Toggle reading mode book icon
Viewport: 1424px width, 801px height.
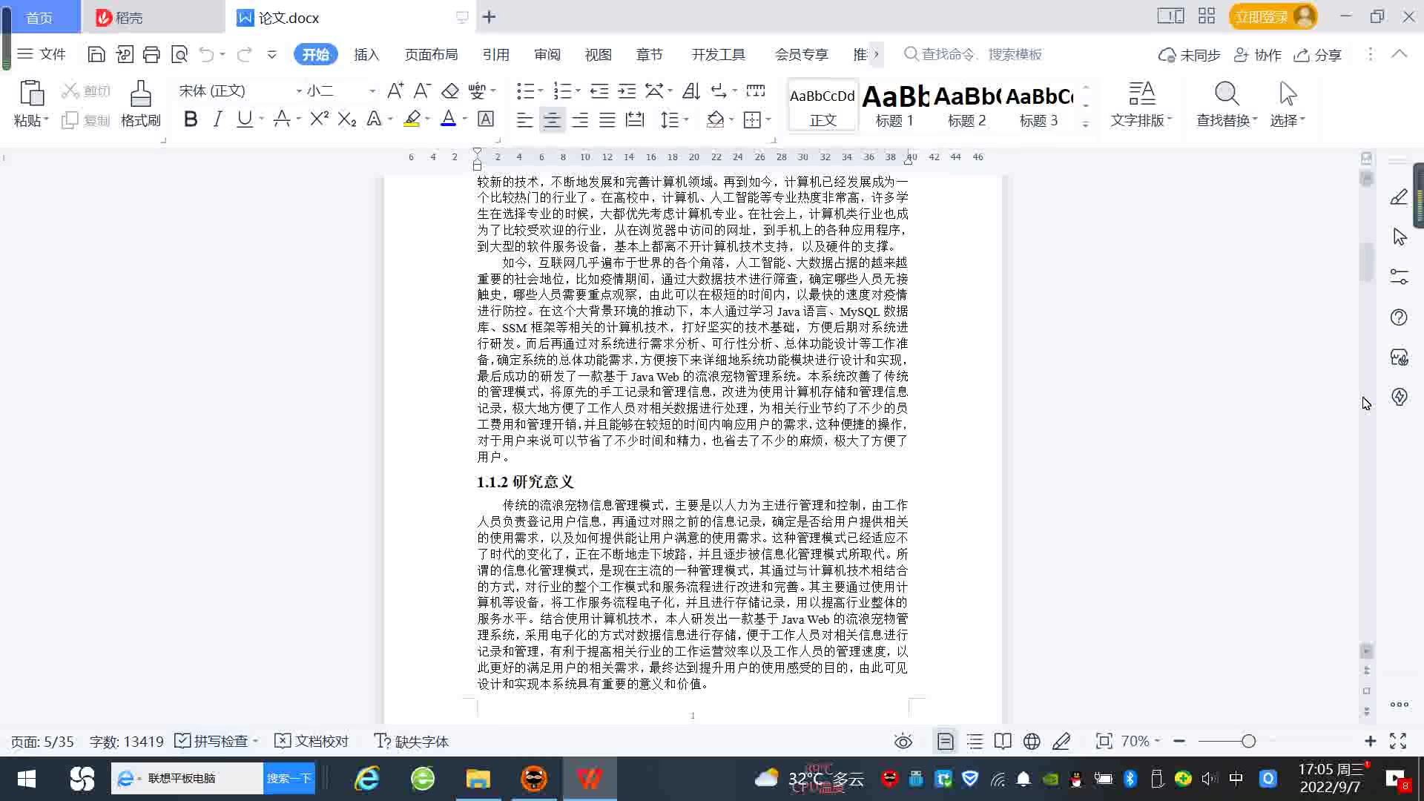(x=1003, y=741)
